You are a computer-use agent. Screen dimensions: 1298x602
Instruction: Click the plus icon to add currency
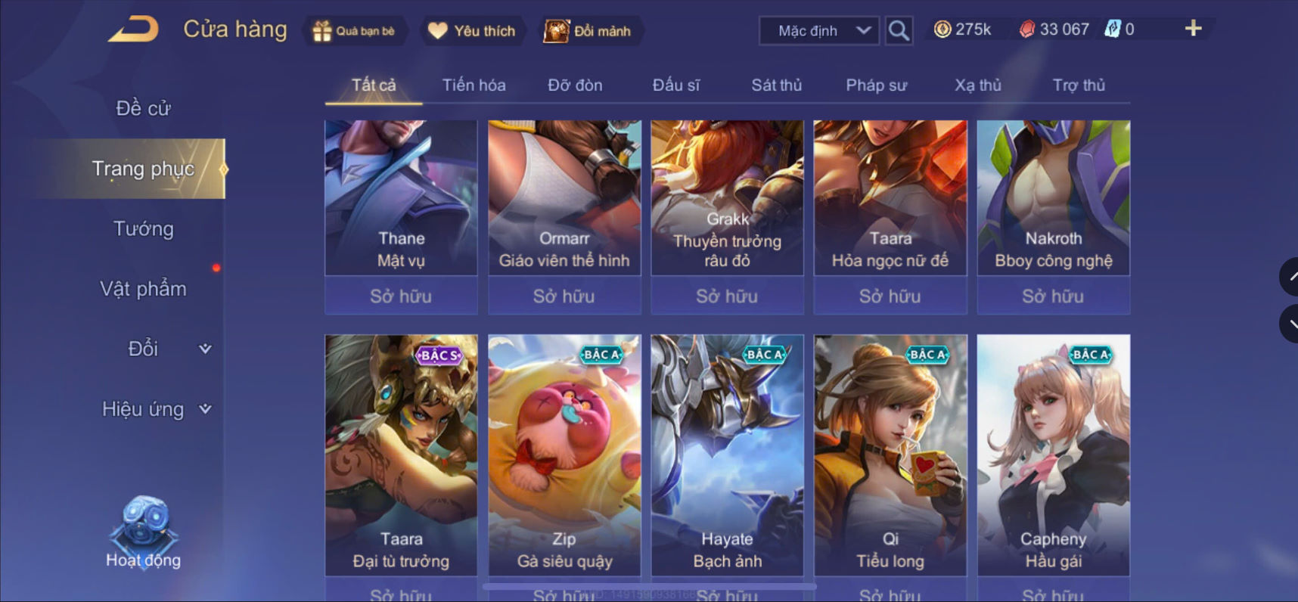1193,29
